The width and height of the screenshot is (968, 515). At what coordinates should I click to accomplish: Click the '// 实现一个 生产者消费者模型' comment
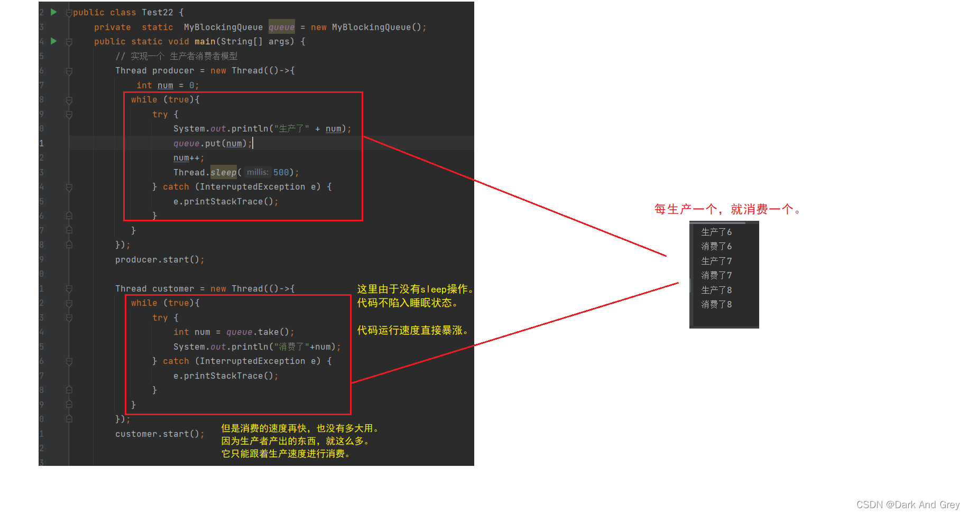177,56
